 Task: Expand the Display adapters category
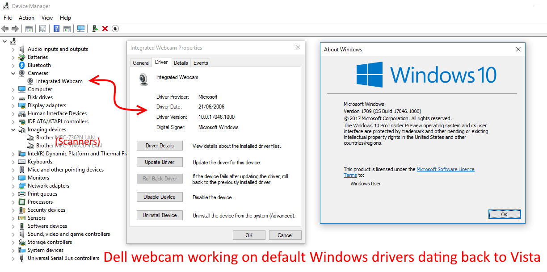[x=13, y=105]
